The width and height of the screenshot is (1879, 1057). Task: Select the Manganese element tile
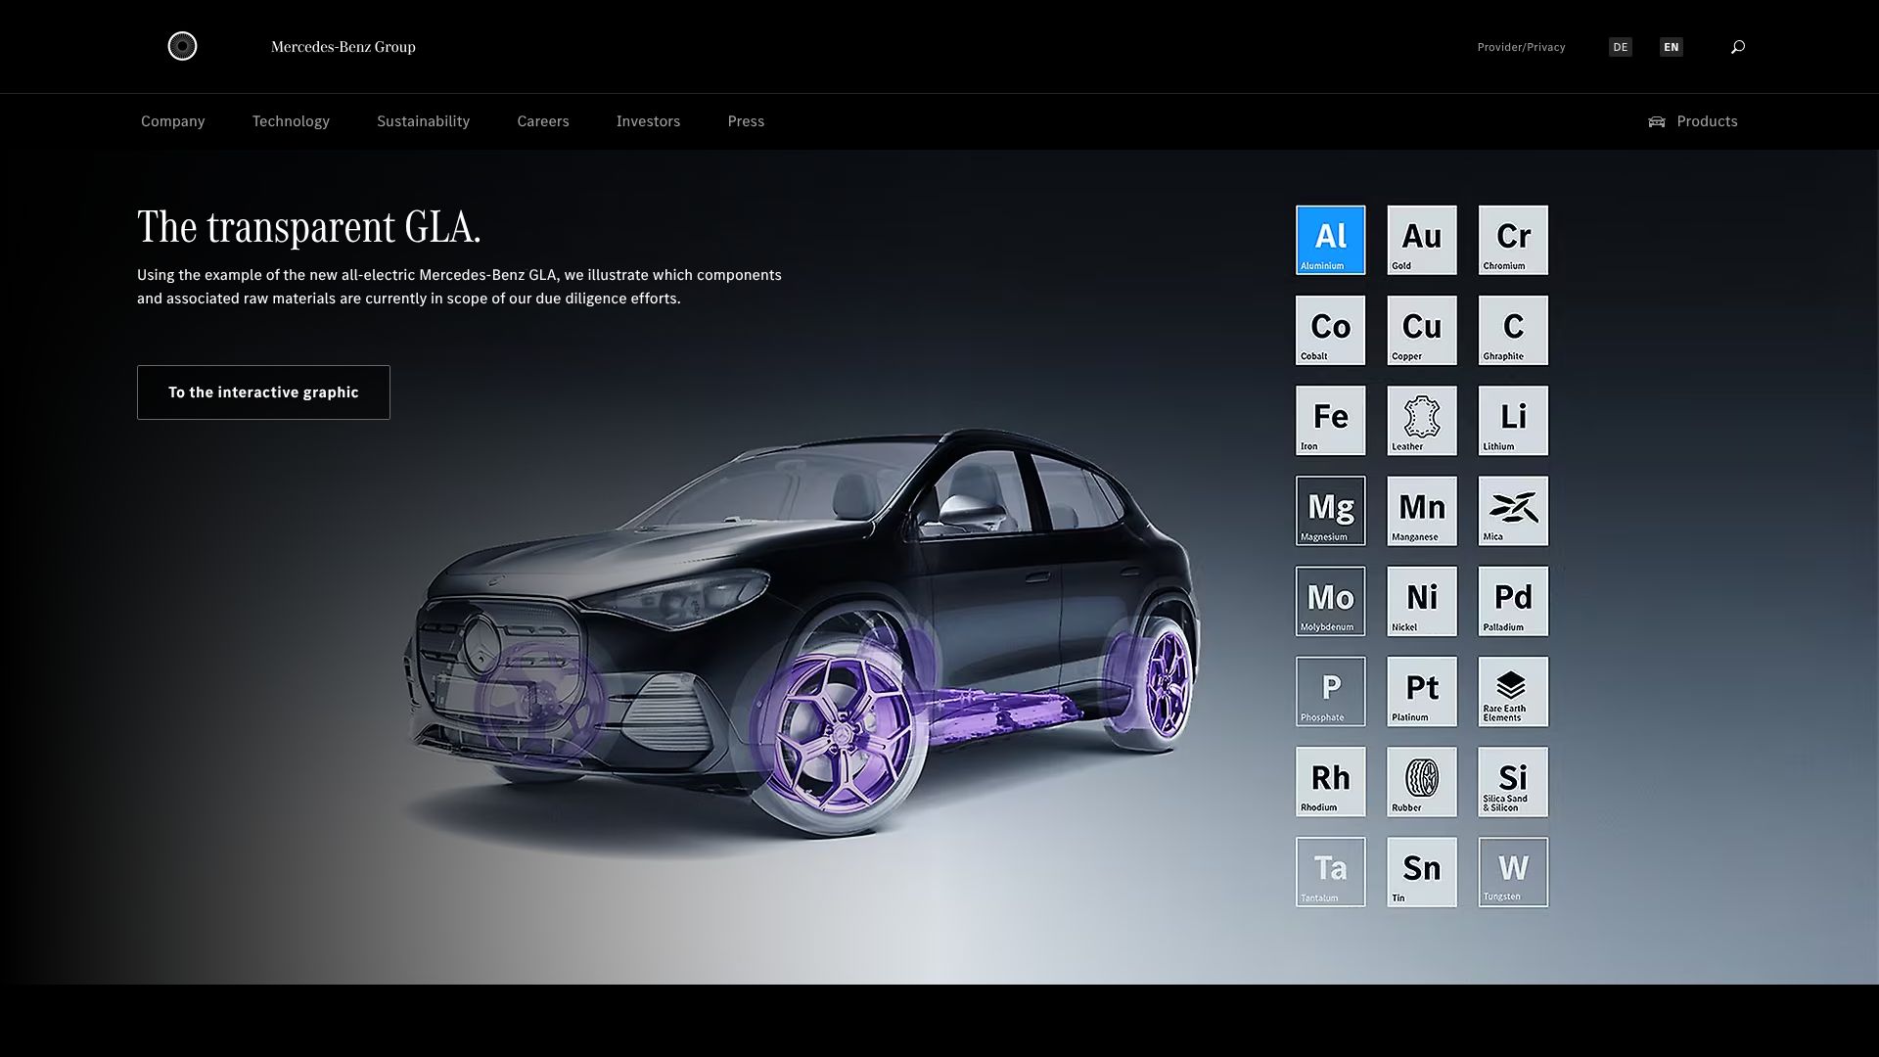[1422, 511]
